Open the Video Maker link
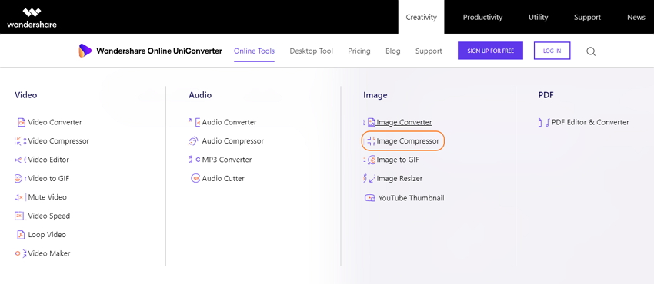 coord(49,253)
